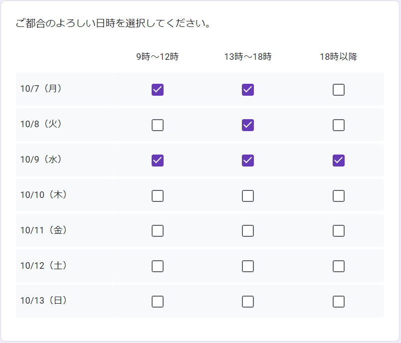Check 10/10（木） 13時～18時 checkbox
The width and height of the screenshot is (401, 343).
pos(248,196)
